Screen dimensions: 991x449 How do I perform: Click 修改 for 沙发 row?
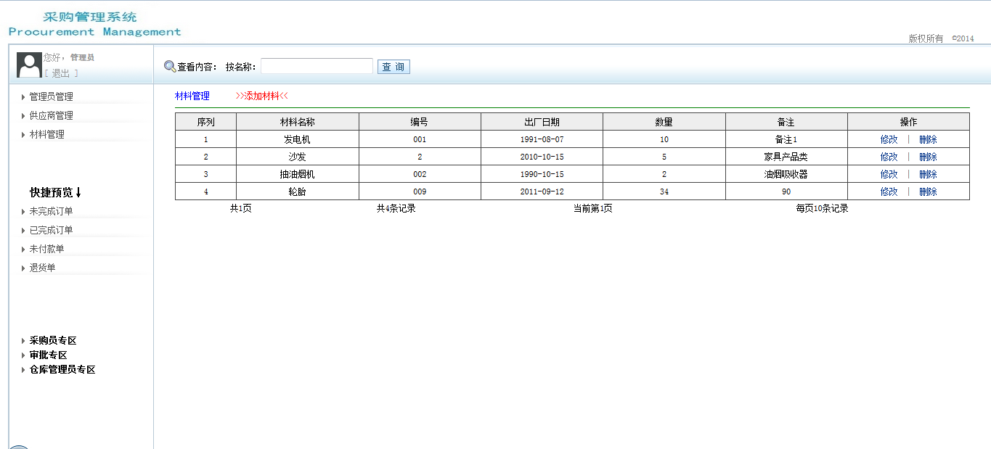tap(889, 157)
